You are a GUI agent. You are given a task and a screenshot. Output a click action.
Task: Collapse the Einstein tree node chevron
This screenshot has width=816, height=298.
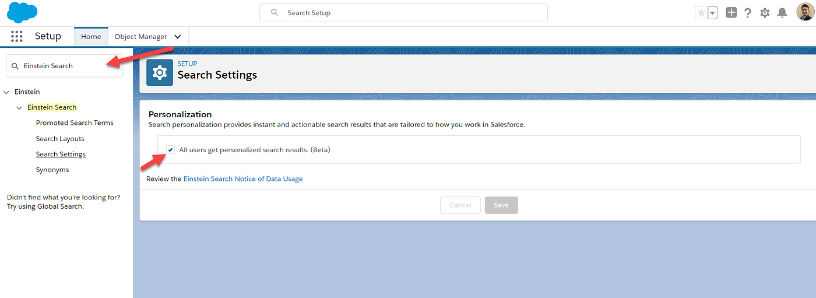pyautogui.click(x=6, y=92)
